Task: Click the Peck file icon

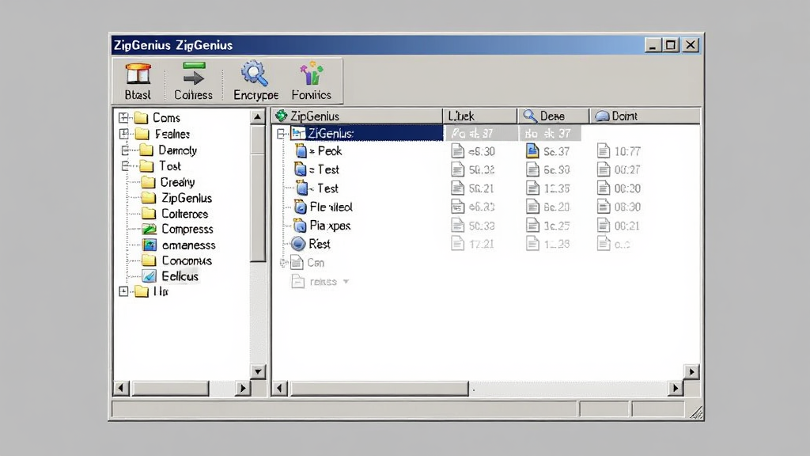Action: click(301, 151)
